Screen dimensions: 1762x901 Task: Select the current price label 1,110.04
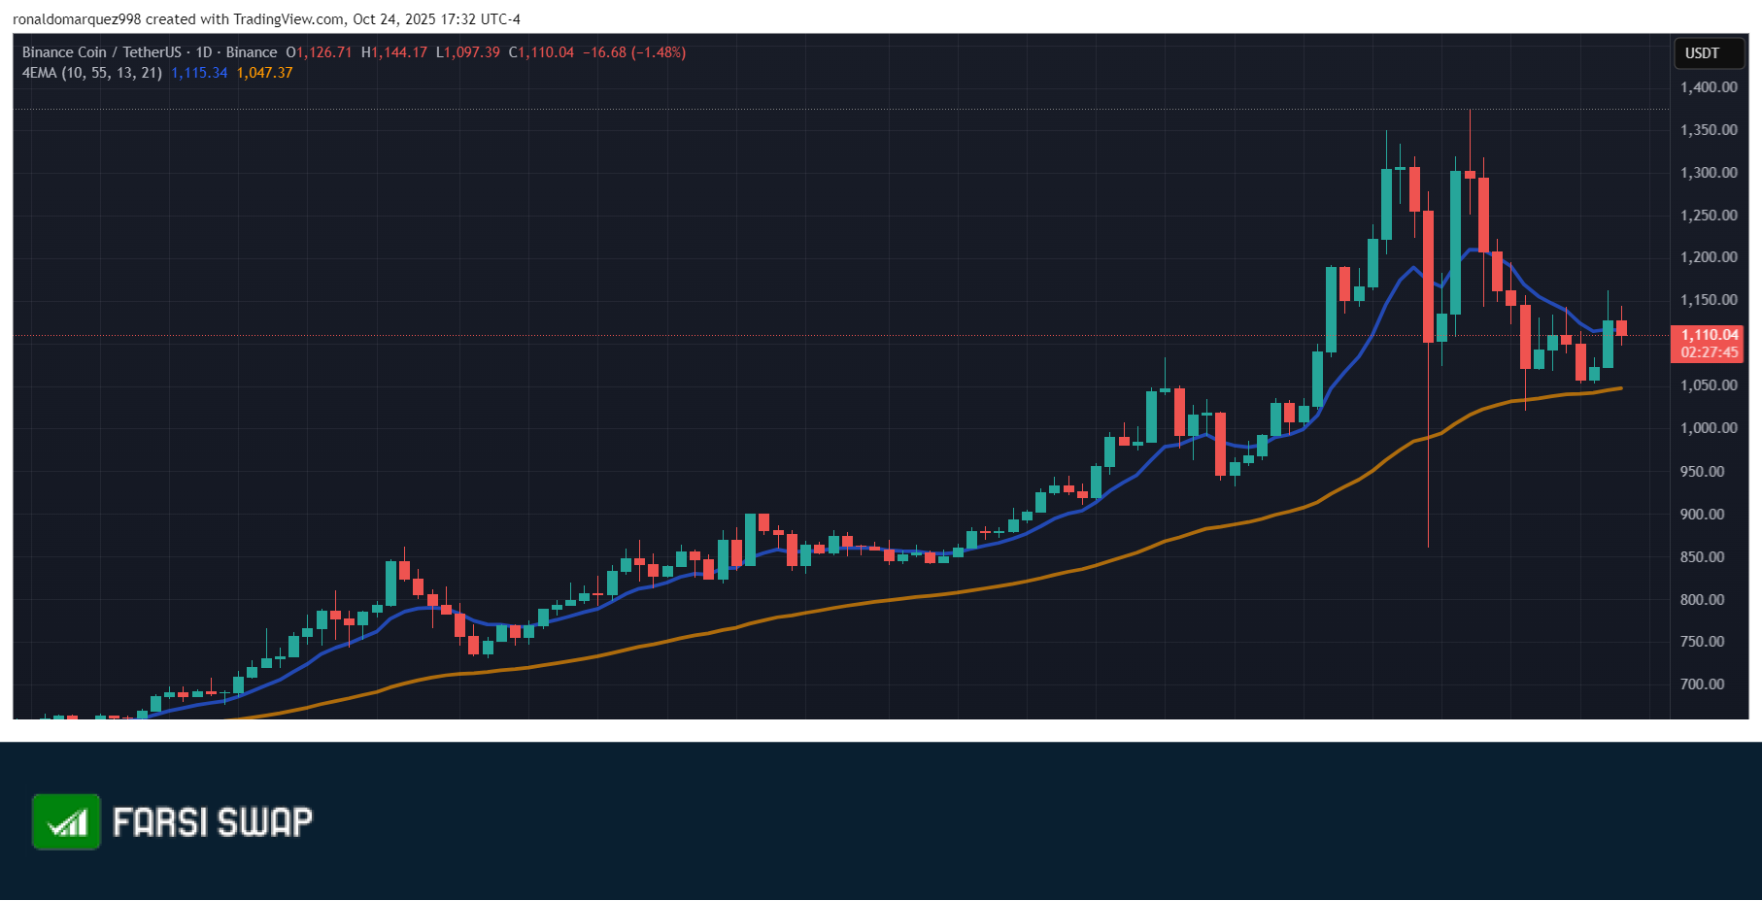click(x=1709, y=335)
